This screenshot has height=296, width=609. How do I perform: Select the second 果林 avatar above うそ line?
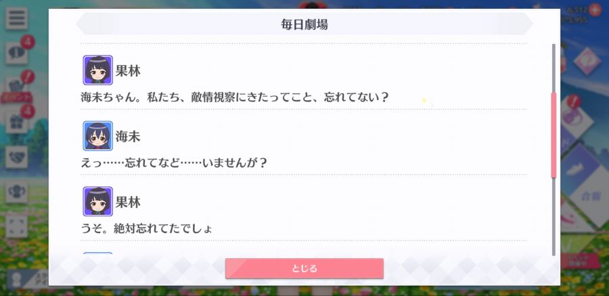[98, 201]
